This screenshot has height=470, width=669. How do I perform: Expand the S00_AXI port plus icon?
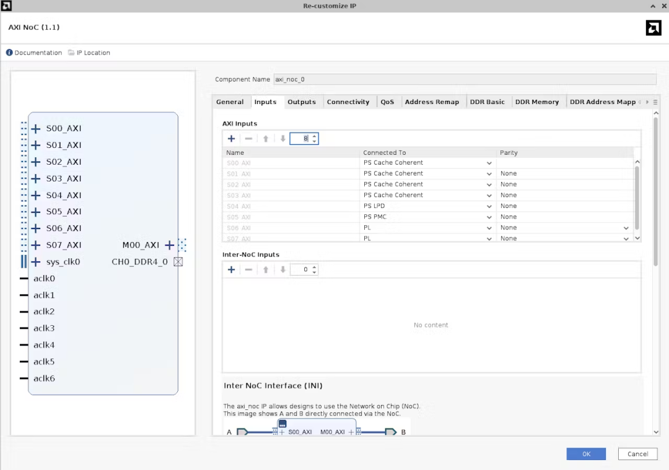click(x=36, y=129)
